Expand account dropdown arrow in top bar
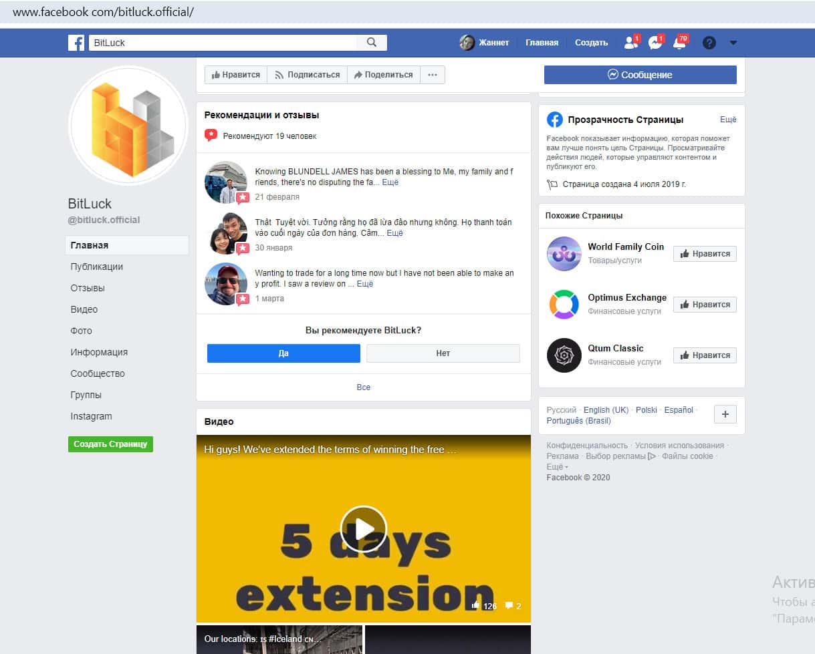Viewport: 815px width, 654px height. tap(733, 43)
